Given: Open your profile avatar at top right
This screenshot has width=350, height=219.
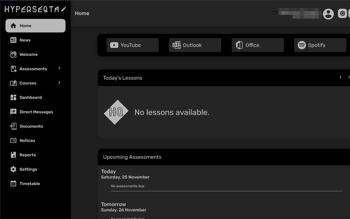Looking at the screenshot, I should 328,14.
